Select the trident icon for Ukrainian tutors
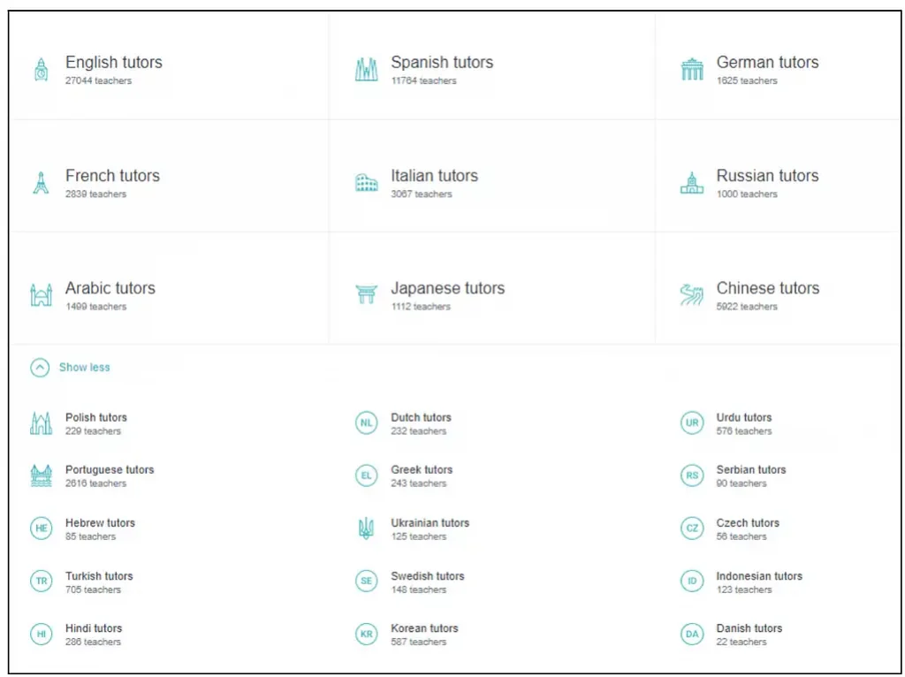The image size is (905, 677). [x=366, y=529]
